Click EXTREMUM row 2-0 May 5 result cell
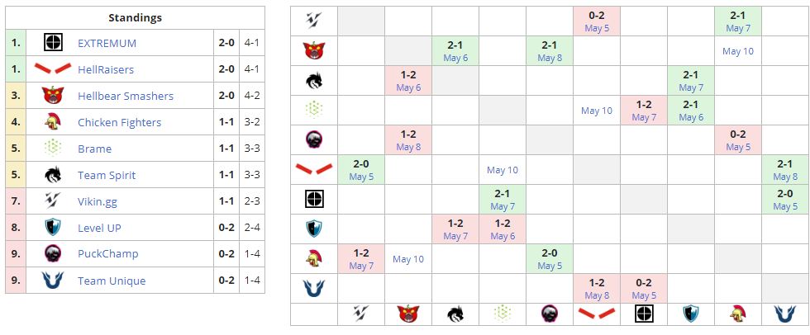810x335 pixels. pos(785,200)
